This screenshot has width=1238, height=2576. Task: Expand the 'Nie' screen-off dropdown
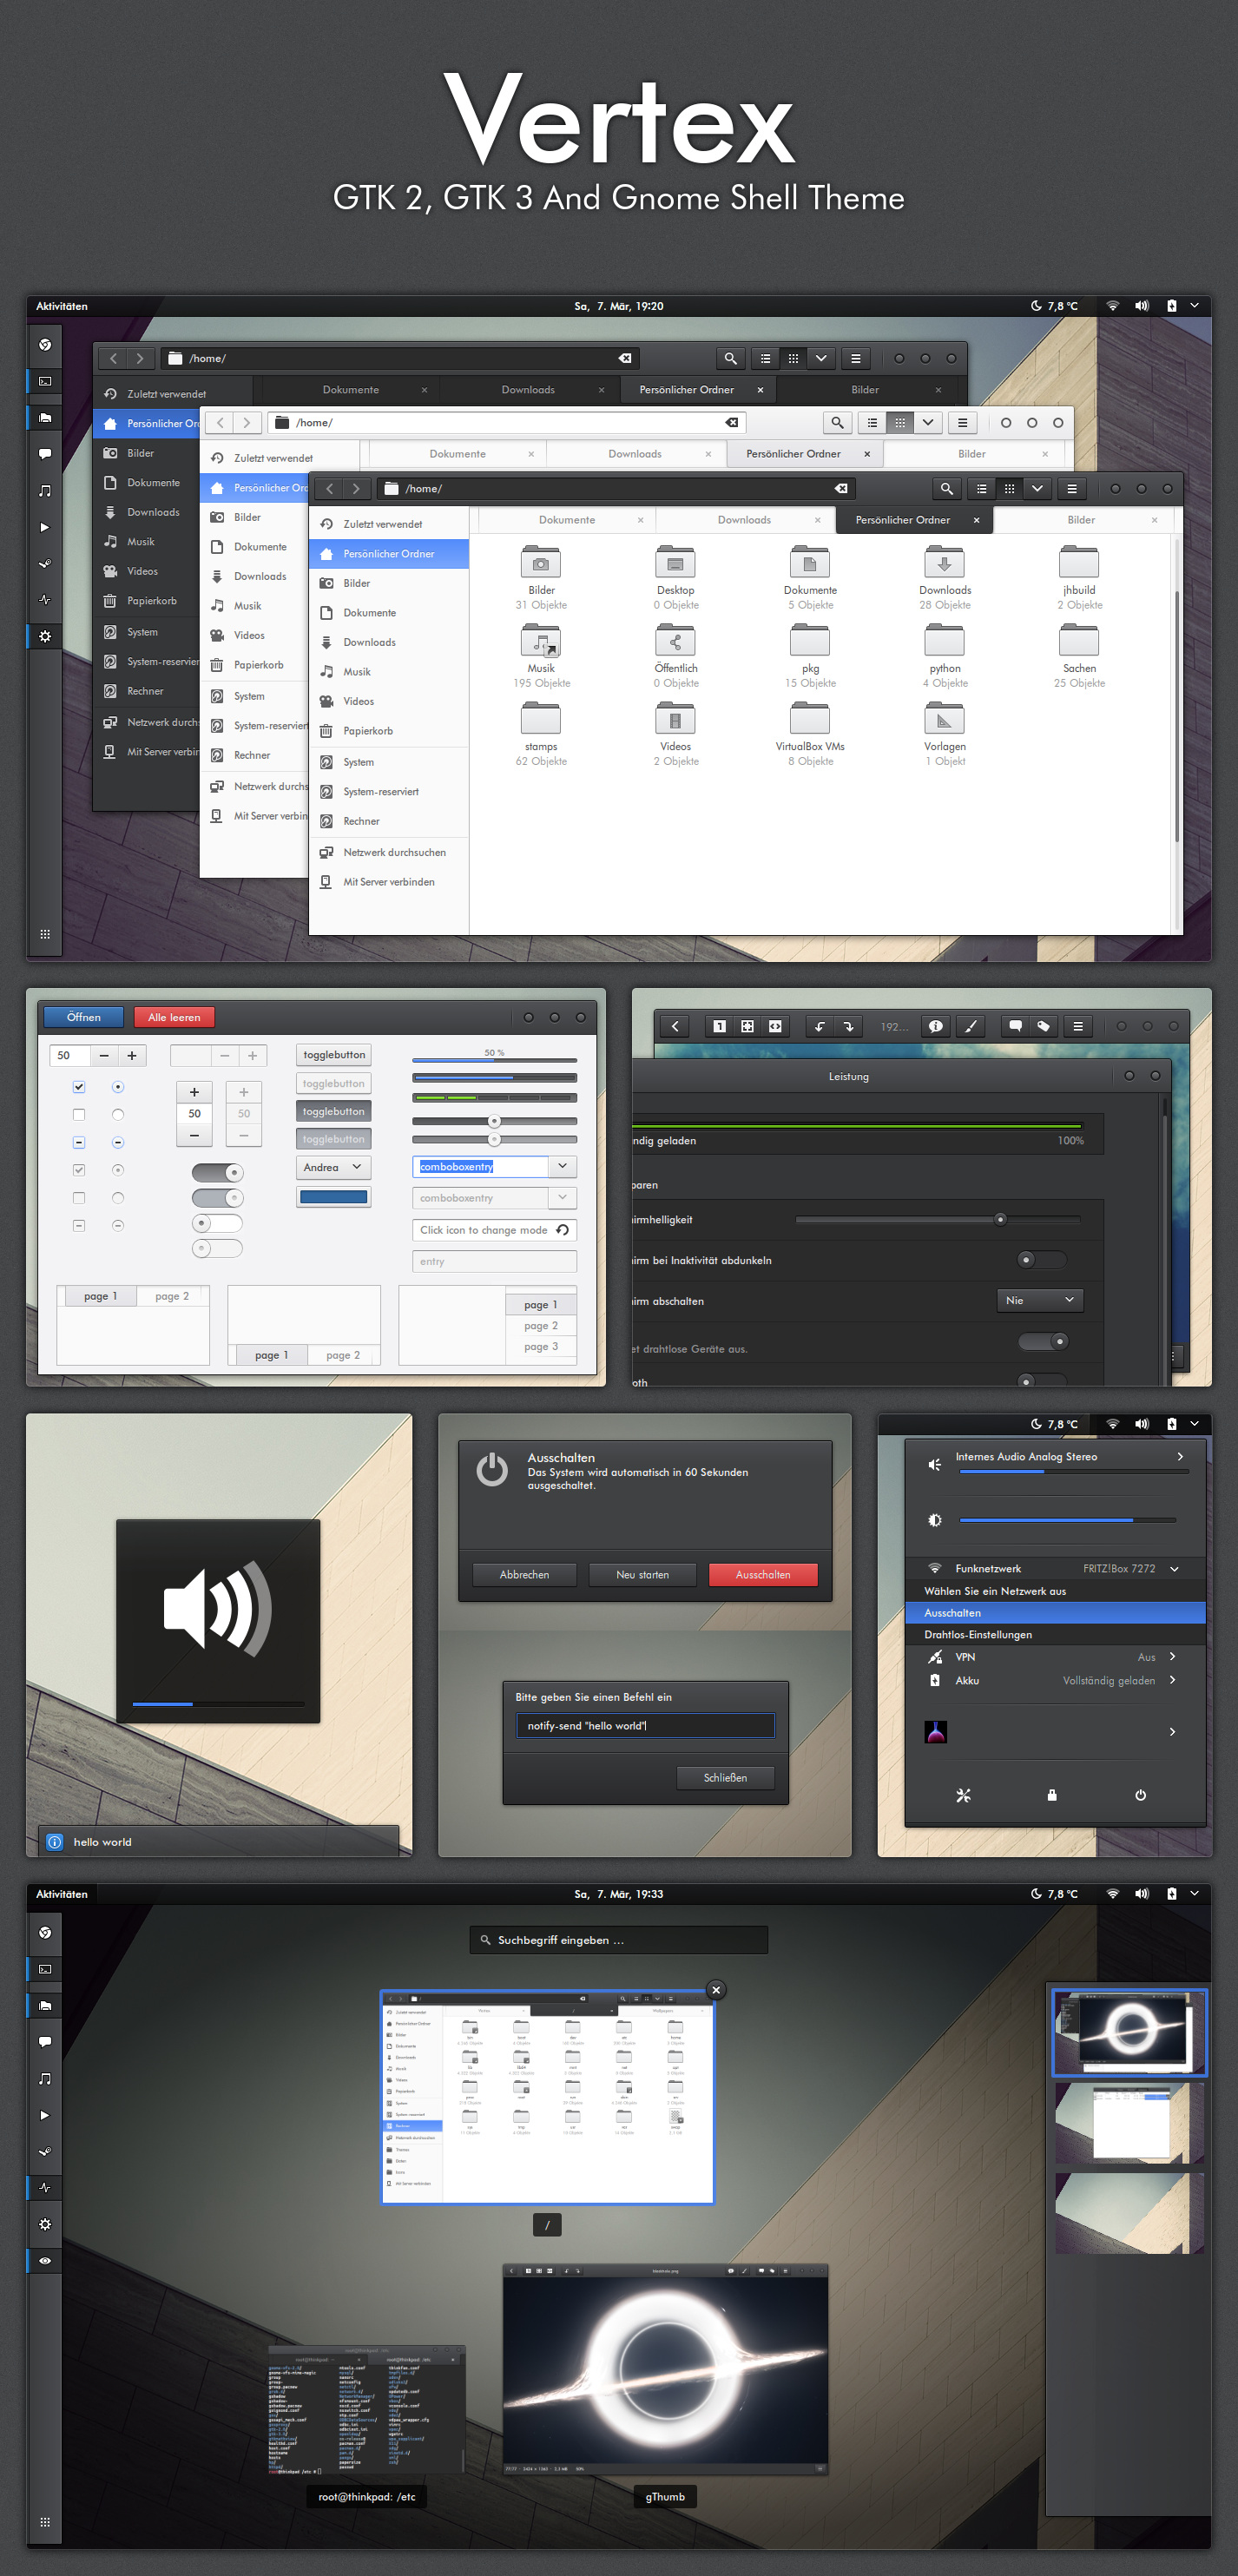click(x=1039, y=1300)
